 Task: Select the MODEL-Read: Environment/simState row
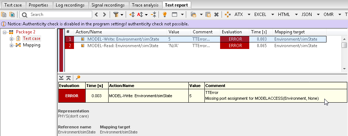(x=195, y=46)
